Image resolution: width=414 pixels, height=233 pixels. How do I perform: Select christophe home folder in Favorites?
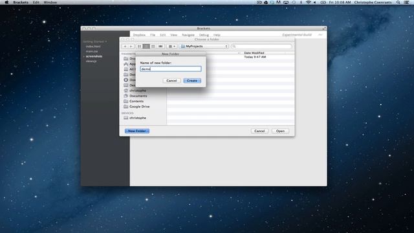point(138,91)
